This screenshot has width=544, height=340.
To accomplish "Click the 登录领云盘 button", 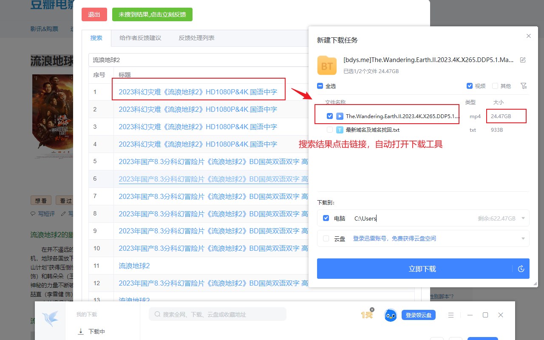I will (419, 315).
